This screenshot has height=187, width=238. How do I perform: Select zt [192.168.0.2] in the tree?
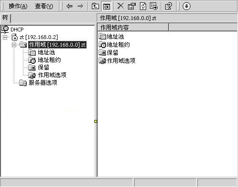click(x=39, y=37)
